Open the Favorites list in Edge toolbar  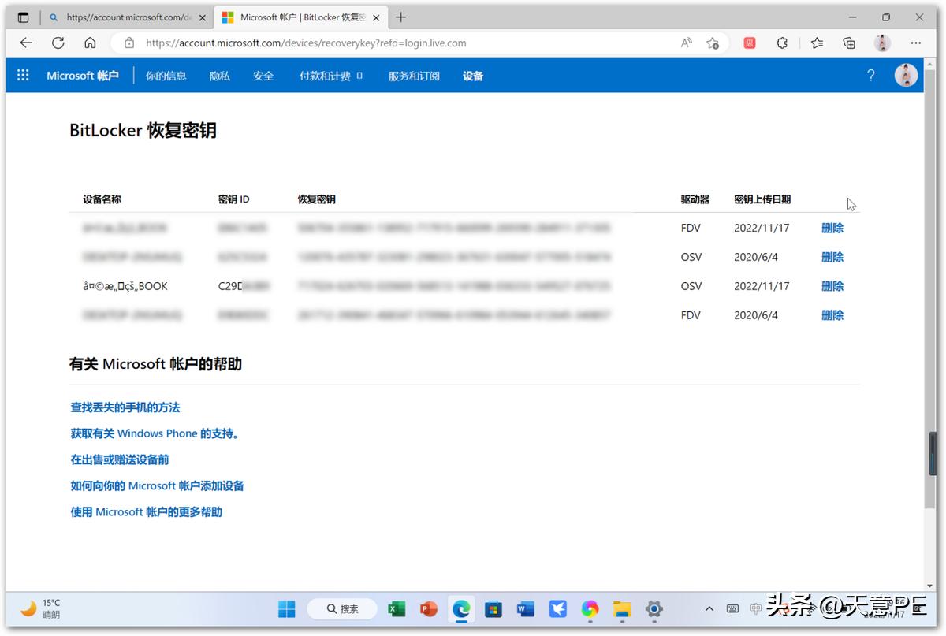coord(817,43)
